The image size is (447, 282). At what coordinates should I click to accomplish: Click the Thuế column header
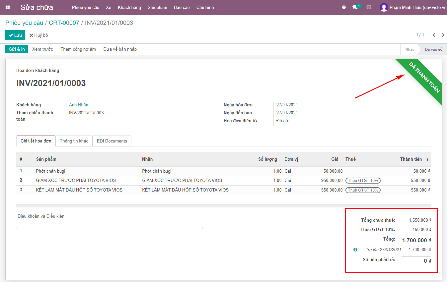tap(350, 159)
